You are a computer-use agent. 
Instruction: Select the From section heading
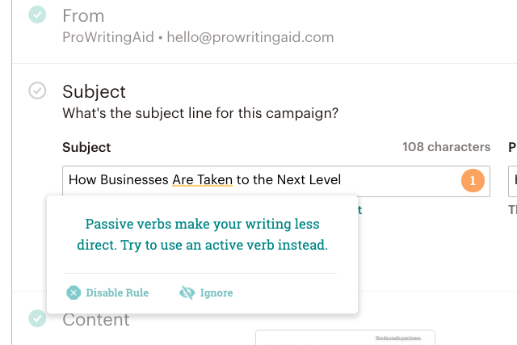[x=83, y=16]
